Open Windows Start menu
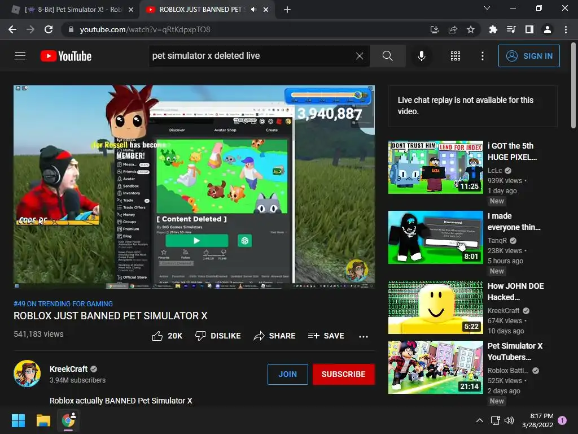The image size is (578, 434). pyautogui.click(x=18, y=420)
